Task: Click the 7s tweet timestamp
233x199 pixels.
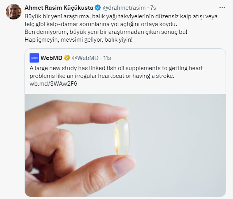Action: [x=153, y=8]
